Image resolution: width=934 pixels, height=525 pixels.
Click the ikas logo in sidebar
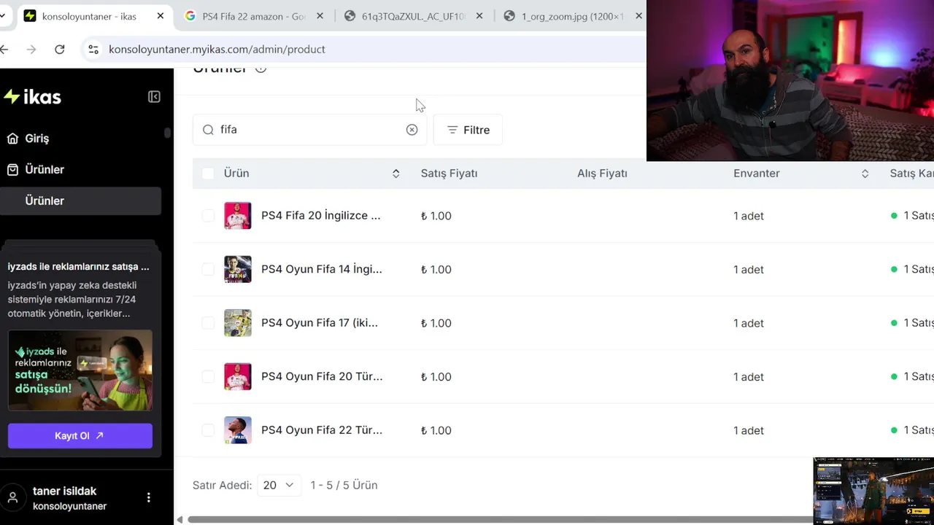(x=32, y=97)
